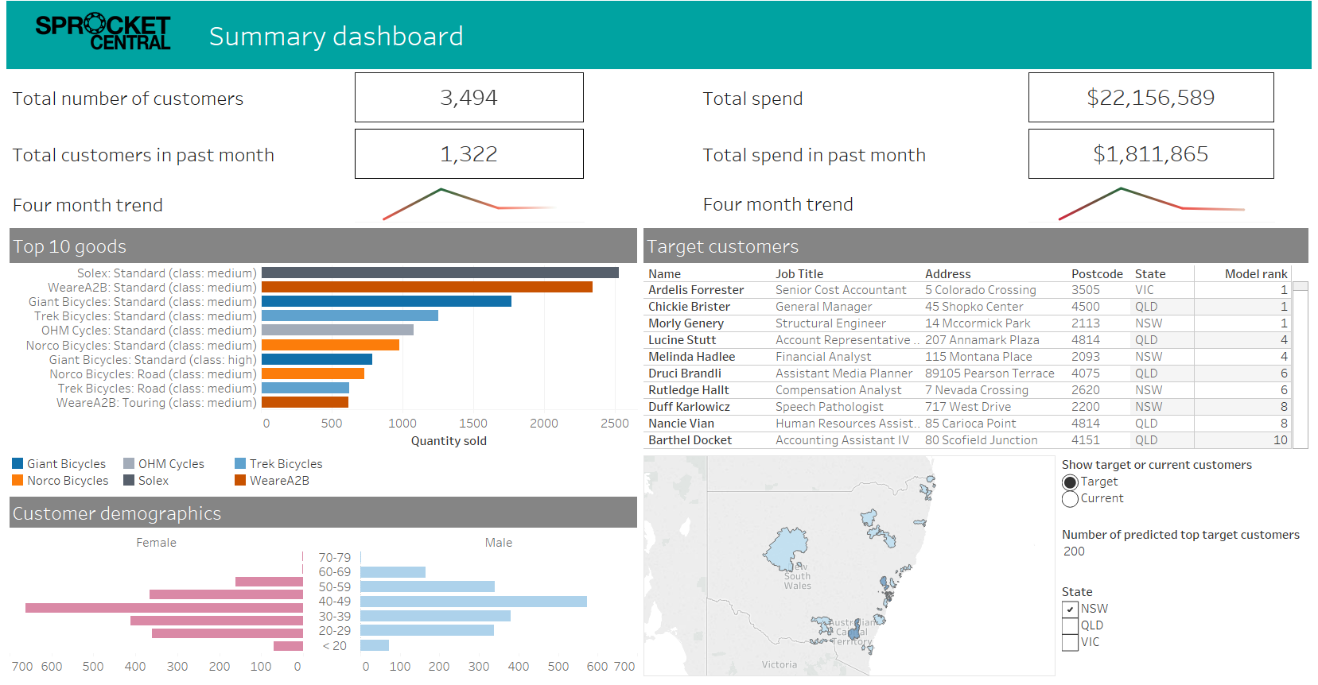Viewport: 1318px width, 685px height.
Task: Click the Giant Bicycles Standard high bar
Action: tap(317, 359)
